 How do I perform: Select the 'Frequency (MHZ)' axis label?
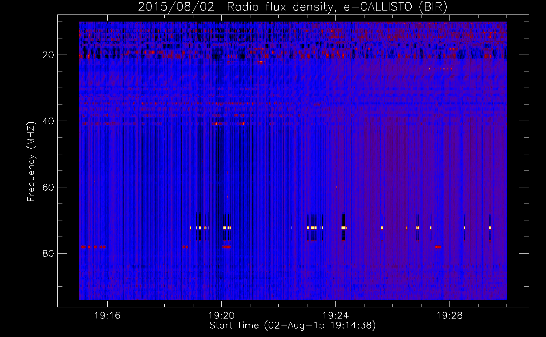(31, 162)
